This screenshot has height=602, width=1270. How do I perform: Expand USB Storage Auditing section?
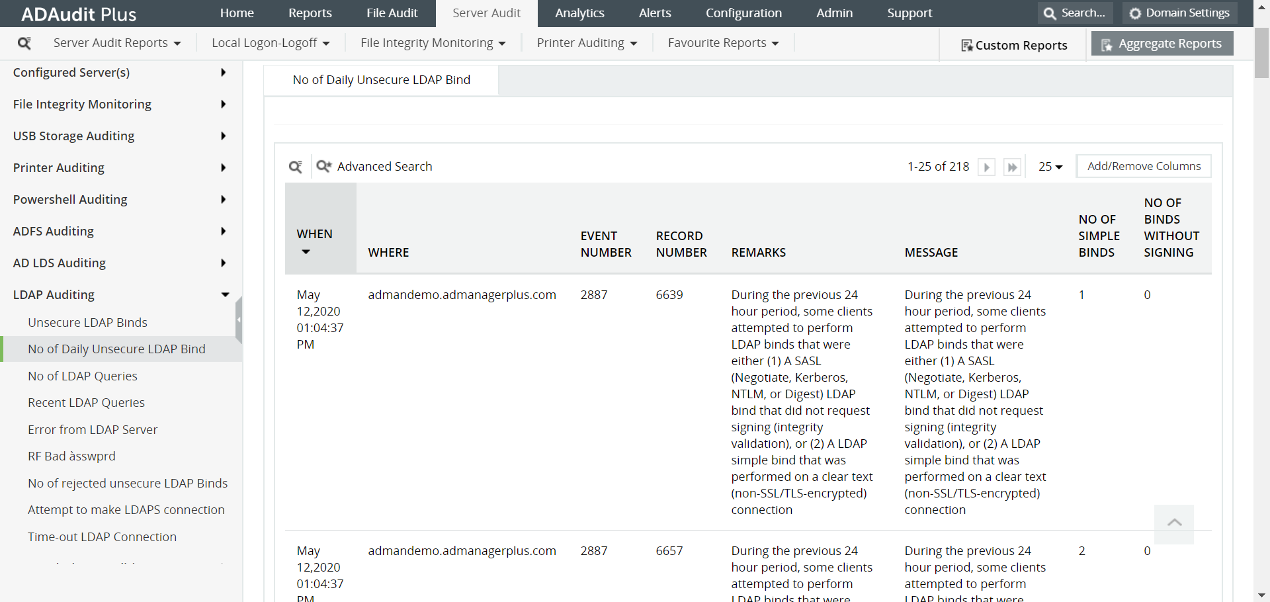point(121,136)
